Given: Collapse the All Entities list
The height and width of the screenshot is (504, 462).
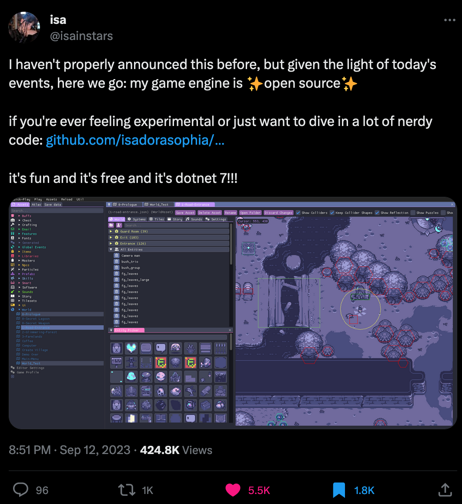Looking at the screenshot, I should (110, 249).
